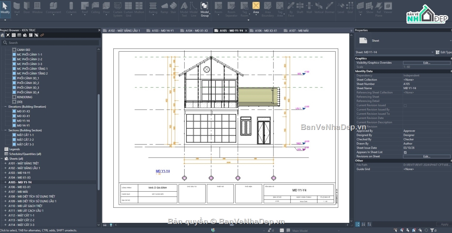
Task: Switch to tab A104 - MĐ X1-X3
Action: click(x=194, y=30)
